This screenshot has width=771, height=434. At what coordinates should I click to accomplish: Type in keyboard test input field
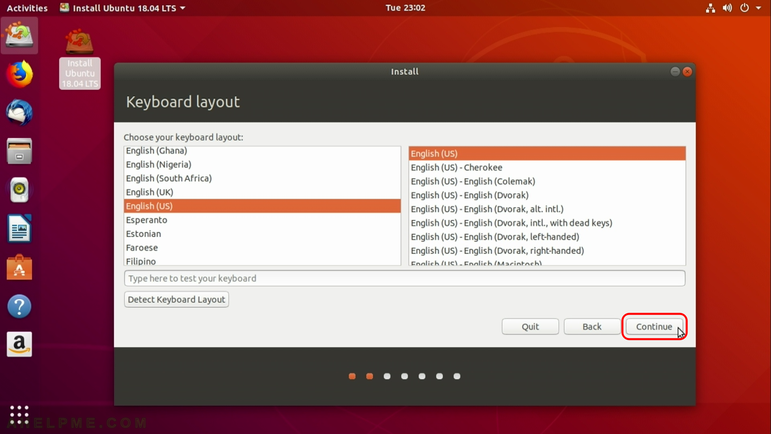(404, 278)
